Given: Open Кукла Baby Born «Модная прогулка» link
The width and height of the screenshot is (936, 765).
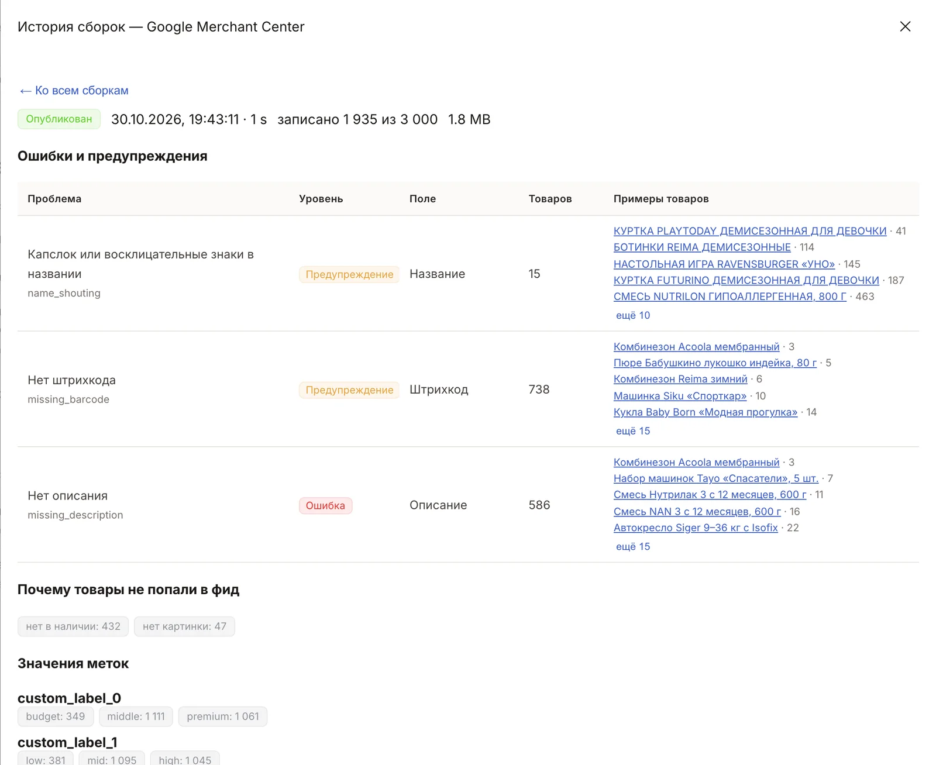Looking at the screenshot, I should click(x=706, y=412).
